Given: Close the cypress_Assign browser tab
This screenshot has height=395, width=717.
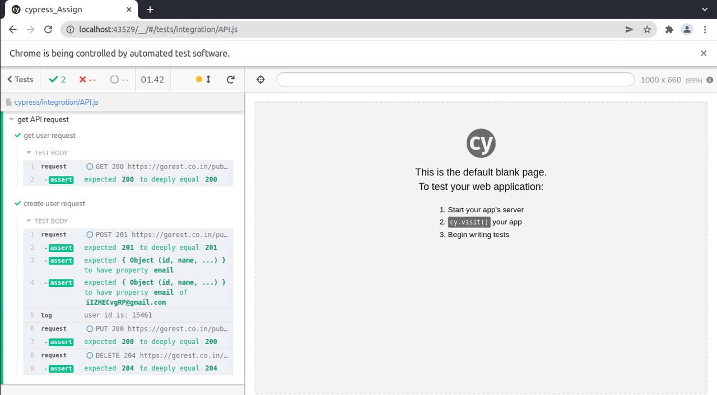Looking at the screenshot, I should click(129, 10).
